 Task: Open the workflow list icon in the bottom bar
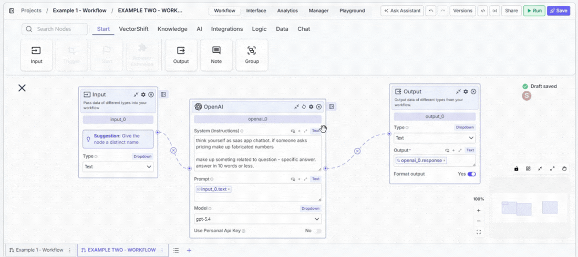pos(176,250)
